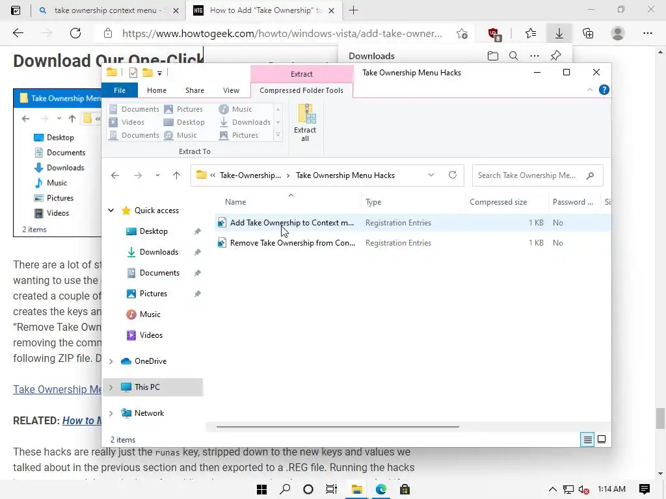This screenshot has width=666, height=499.
Task: Collapse Quick access tree node
Action: pyautogui.click(x=111, y=211)
